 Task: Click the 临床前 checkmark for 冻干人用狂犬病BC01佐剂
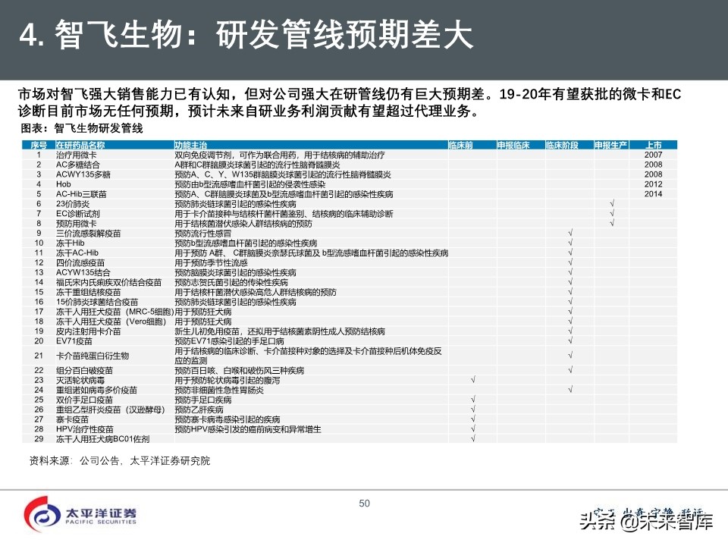pyautogui.click(x=473, y=438)
